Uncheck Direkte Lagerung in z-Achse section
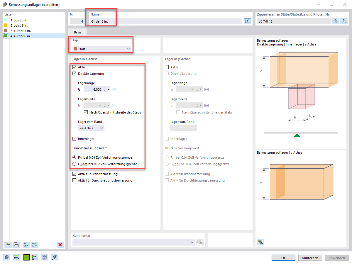The image size is (352, 264). point(74,74)
